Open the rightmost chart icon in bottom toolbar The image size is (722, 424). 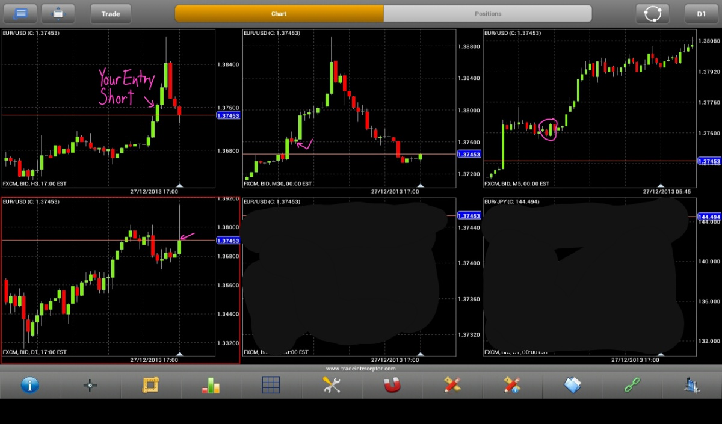(x=692, y=385)
